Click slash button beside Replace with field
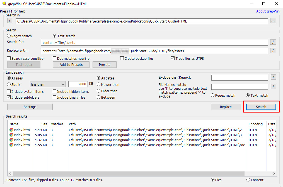This screenshot has width=283, height=187. pos(273,51)
